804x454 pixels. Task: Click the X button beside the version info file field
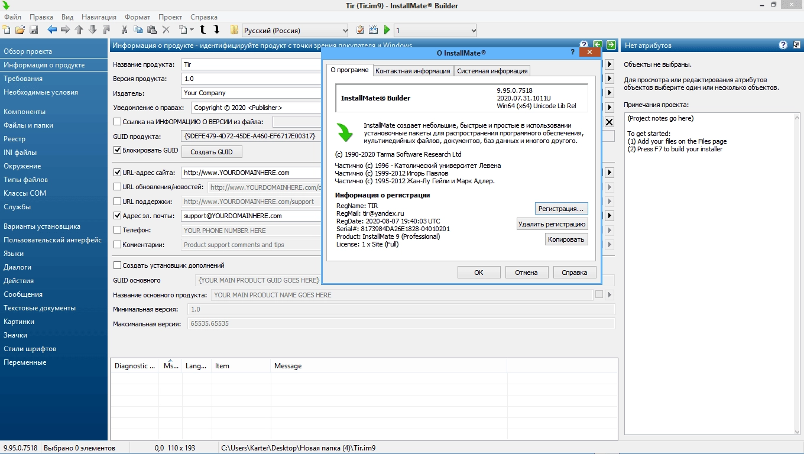click(609, 122)
